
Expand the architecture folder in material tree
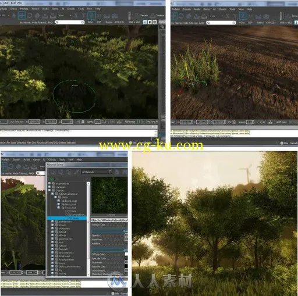pyautogui.click(x=52, y=222)
